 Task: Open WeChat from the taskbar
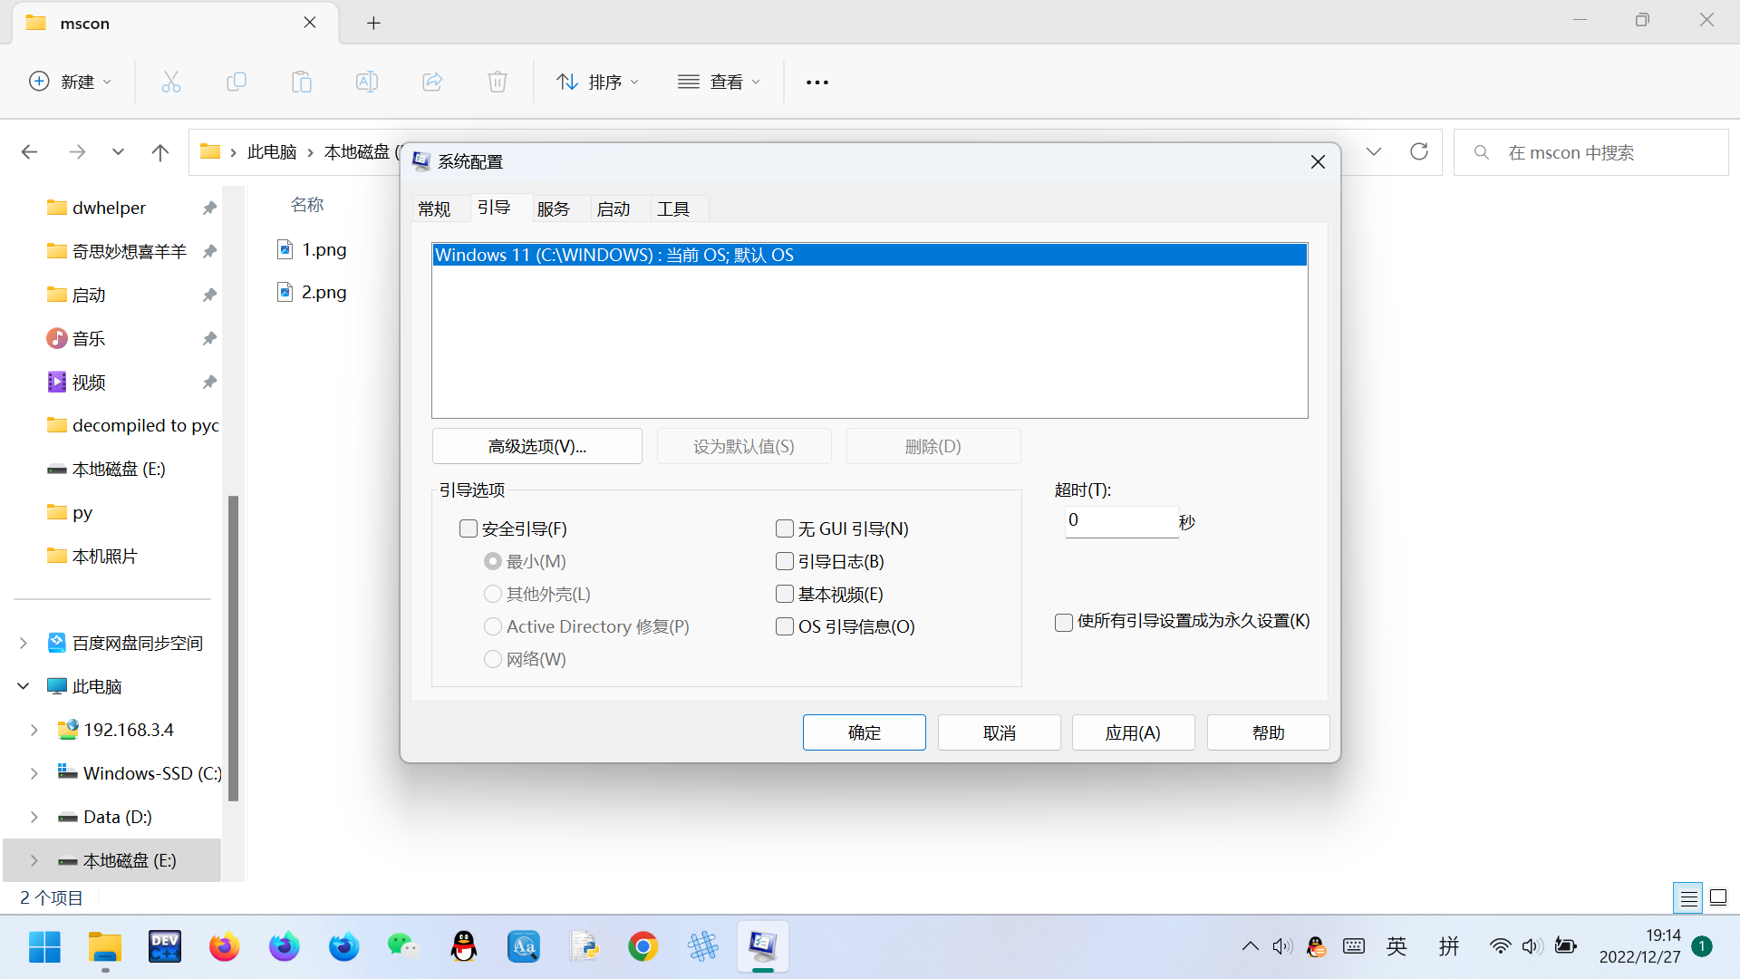(x=403, y=947)
